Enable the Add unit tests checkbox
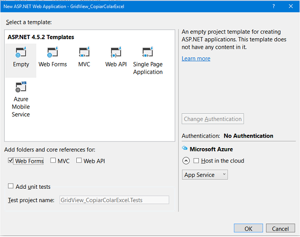The image size is (300, 237). click(10, 186)
